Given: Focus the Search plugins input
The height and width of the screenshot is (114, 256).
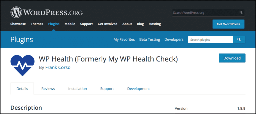Looking at the screenshot, I should (210, 39).
